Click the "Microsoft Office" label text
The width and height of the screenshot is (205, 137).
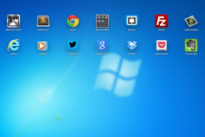click(102, 30)
